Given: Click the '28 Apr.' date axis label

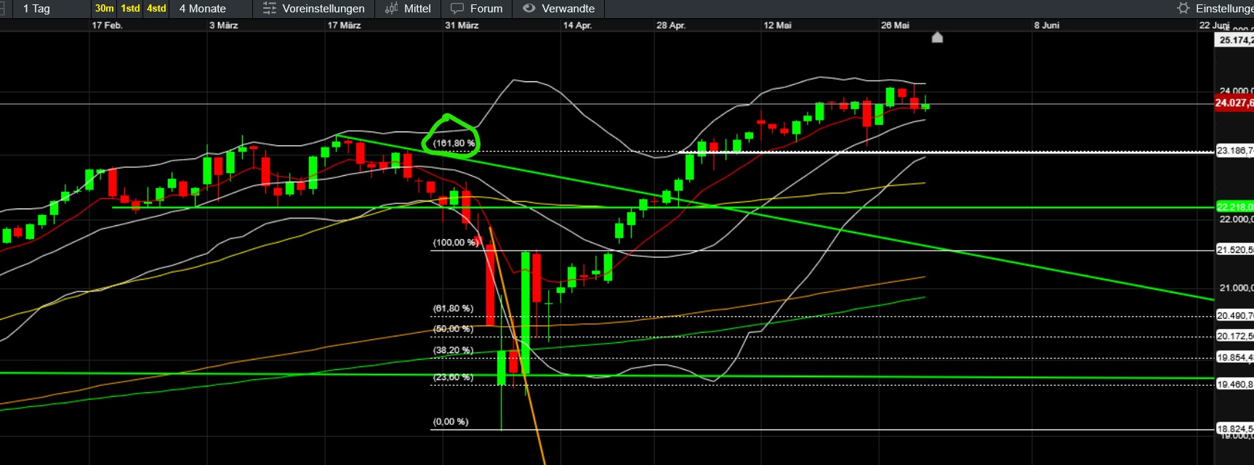Looking at the screenshot, I should pyautogui.click(x=671, y=25).
